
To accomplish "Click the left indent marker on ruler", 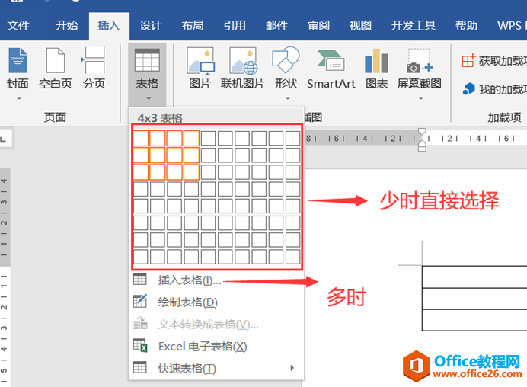I will point(422,149).
